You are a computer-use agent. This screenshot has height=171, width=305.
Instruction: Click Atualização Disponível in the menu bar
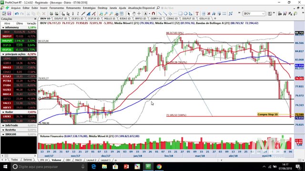click(142, 8)
